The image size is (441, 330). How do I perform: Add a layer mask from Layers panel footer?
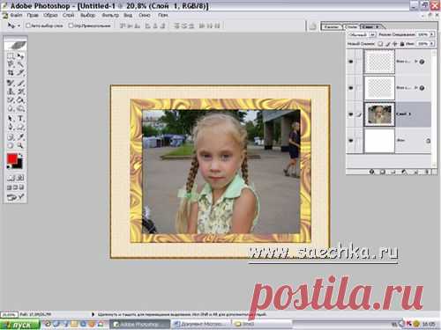tap(382, 172)
